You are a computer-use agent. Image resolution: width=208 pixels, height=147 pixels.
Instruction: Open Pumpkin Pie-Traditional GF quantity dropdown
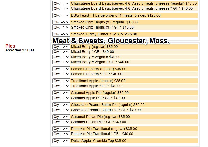coord(61,134)
